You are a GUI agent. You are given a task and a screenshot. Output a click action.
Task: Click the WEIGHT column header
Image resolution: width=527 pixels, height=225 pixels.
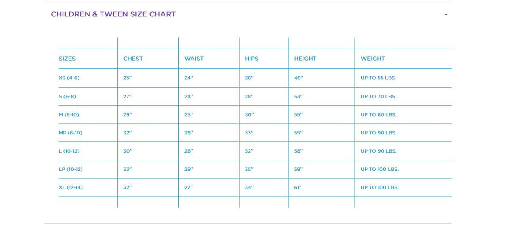point(372,59)
